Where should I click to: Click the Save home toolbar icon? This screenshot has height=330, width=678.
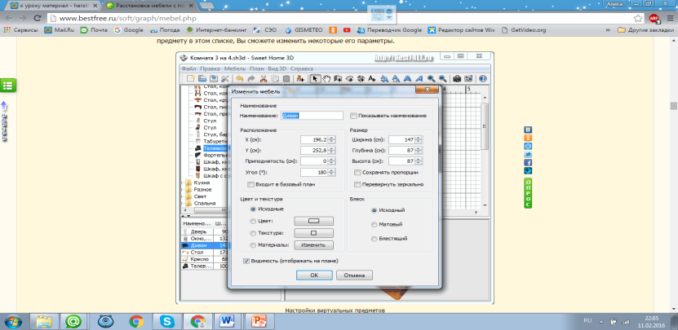coord(214,78)
